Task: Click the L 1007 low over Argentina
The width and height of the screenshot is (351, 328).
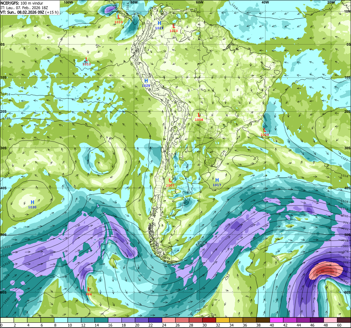Action: [x=170, y=183]
